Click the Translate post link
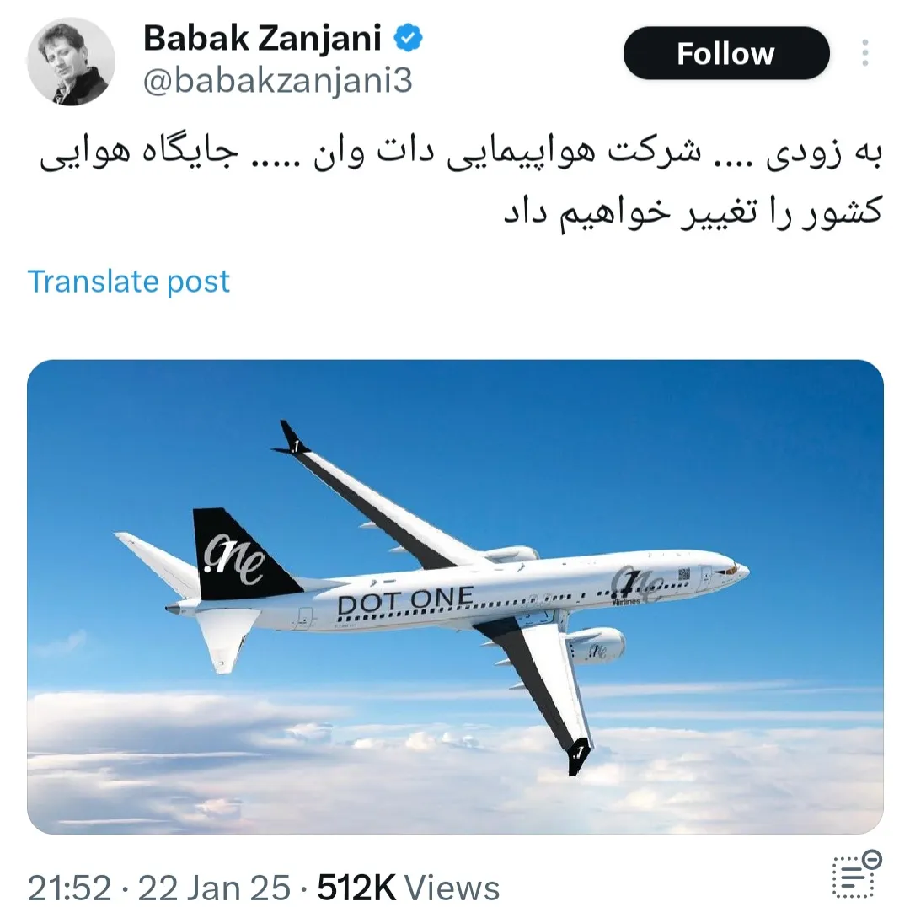Image resolution: width=910 pixels, height=918 pixels. 129,282
